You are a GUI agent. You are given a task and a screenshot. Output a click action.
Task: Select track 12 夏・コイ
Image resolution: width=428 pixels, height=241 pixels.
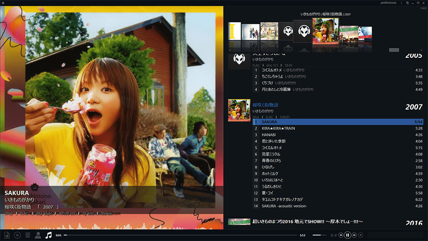pyautogui.click(x=338, y=193)
